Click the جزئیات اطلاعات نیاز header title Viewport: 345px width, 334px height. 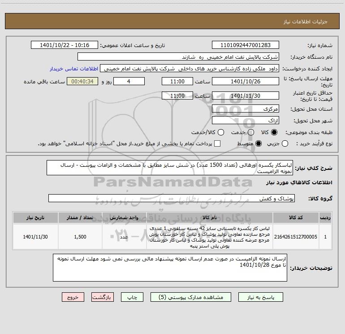[306, 22]
